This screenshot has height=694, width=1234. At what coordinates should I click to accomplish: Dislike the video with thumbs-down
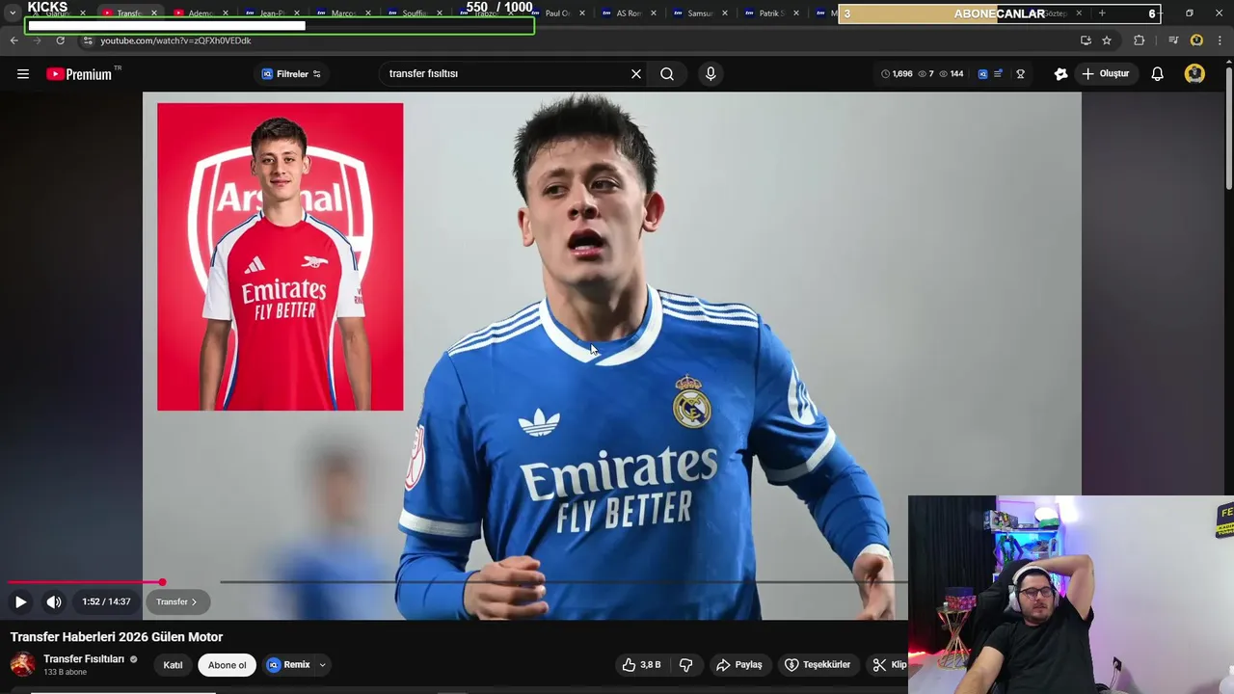pos(686,665)
